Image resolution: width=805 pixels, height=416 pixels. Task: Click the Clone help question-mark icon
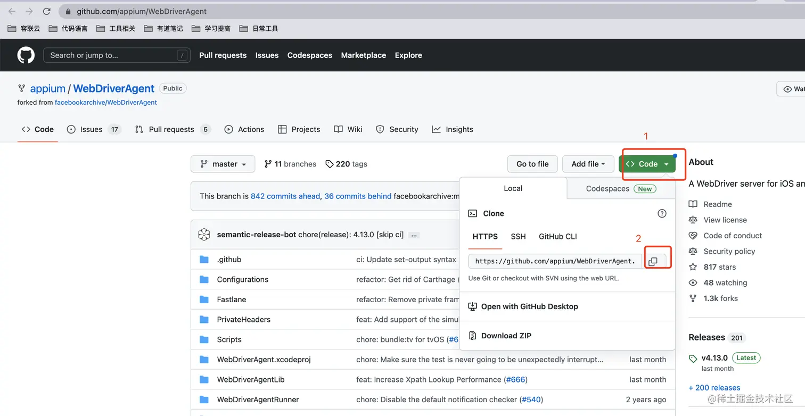click(662, 213)
